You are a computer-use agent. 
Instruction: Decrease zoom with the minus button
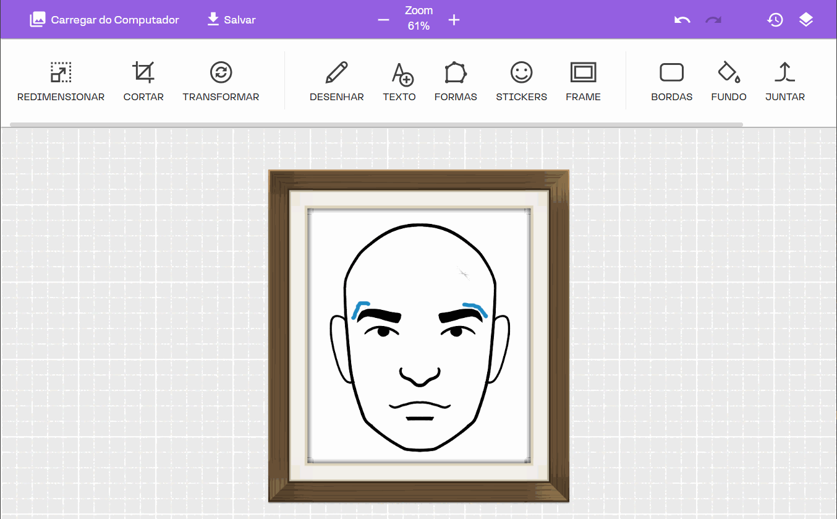coord(383,20)
